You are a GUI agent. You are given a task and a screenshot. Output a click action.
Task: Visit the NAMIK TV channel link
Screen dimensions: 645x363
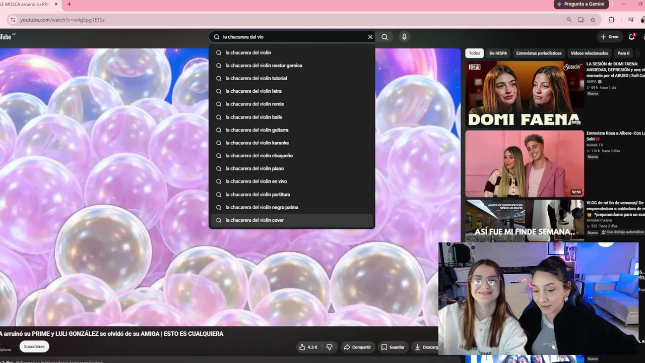[x=595, y=145]
